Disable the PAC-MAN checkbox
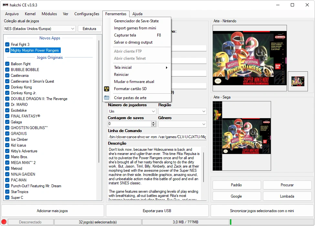Image resolution: width=315 pixels, height=226 pixels. click(x=7, y=180)
